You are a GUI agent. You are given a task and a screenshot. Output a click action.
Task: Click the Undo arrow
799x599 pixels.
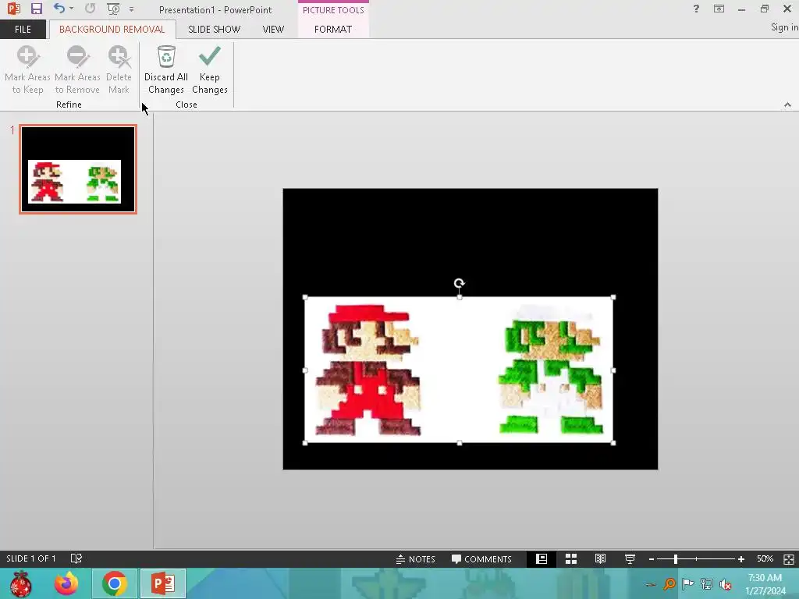tap(59, 9)
